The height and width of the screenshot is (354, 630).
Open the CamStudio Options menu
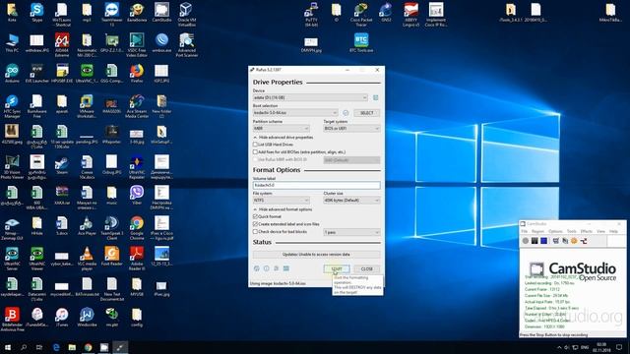click(555, 232)
